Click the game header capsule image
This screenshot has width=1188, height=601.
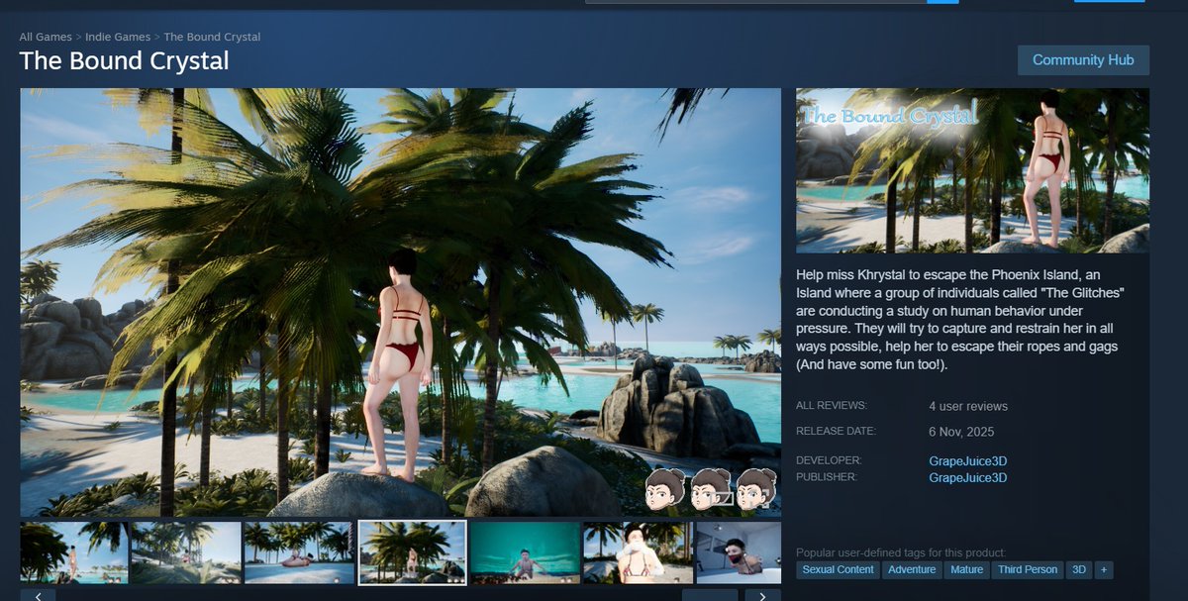(x=972, y=170)
